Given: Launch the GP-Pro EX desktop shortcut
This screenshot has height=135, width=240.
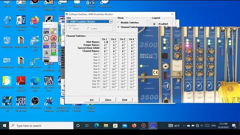Looking at the screenshot, I should pyautogui.click(x=35, y=43).
